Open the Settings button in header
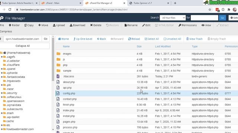238x133 pixels. 234,18
